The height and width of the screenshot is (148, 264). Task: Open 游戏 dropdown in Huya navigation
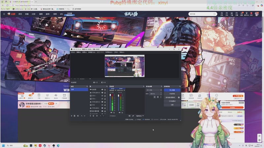coord(48,14)
